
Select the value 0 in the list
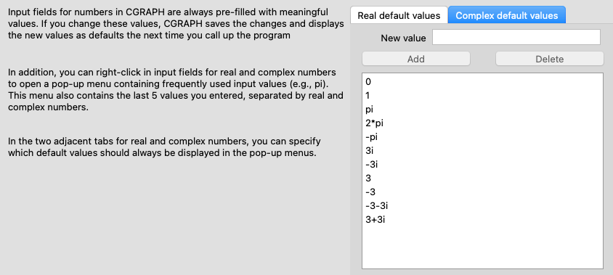click(482, 82)
